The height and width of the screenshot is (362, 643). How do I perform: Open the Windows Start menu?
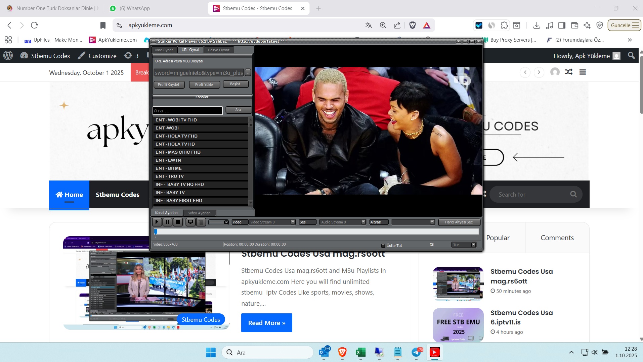[211, 352]
